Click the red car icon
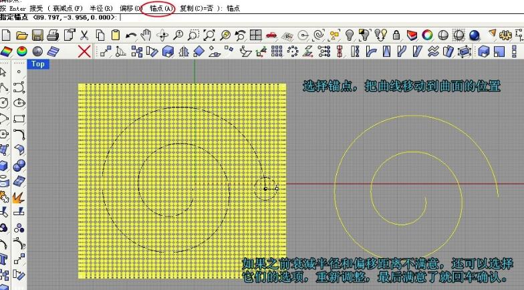The image size is (524, 290). (x=271, y=35)
